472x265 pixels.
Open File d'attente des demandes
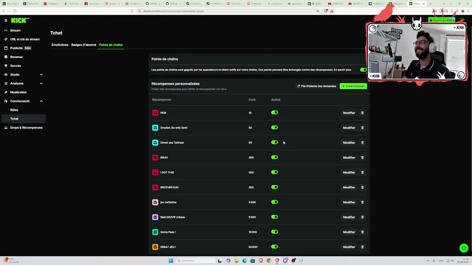[316, 86]
